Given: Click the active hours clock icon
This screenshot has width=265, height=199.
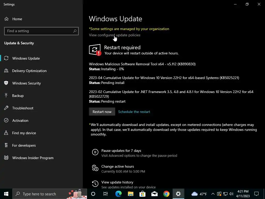Looking at the screenshot, I should (x=95, y=168).
